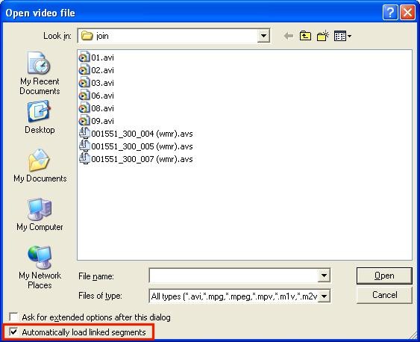Select the file 01.avi
The height and width of the screenshot is (342, 420).
[96, 57]
